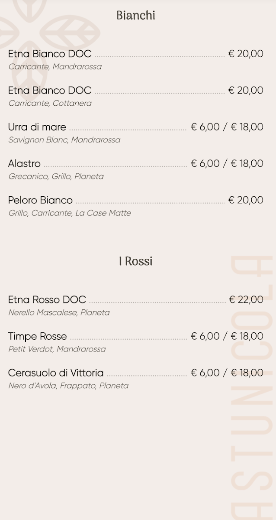Select the Timpe Rosse wine name

click(x=38, y=336)
